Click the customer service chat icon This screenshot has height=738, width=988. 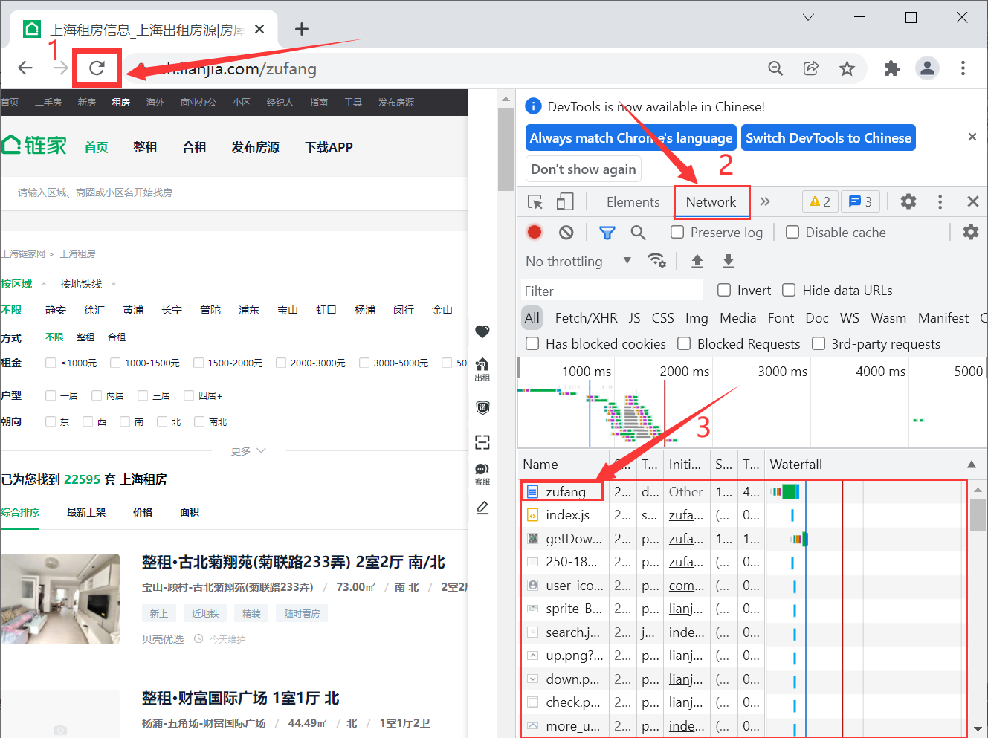pos(482,473)
